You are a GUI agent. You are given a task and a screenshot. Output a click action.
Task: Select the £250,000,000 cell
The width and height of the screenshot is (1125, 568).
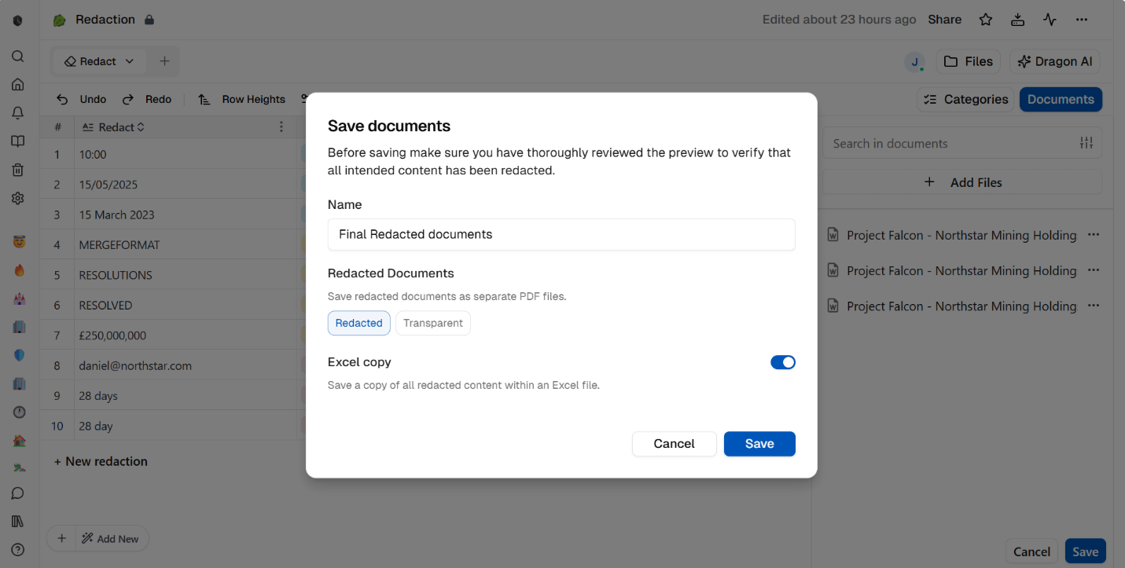187,335
